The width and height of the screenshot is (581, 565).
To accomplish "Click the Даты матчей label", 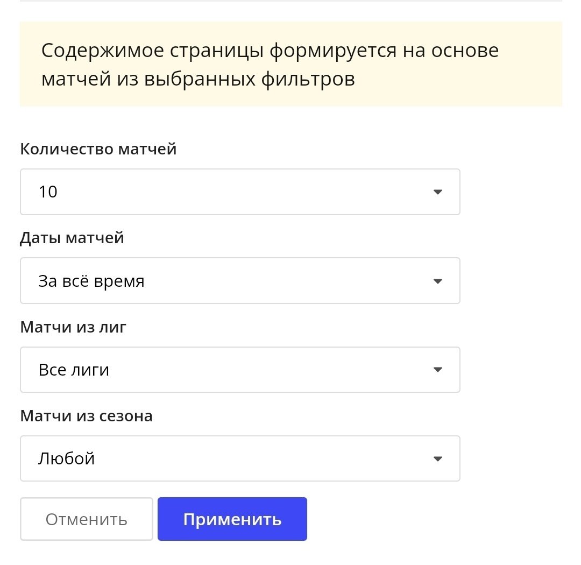I will (72, 238).
